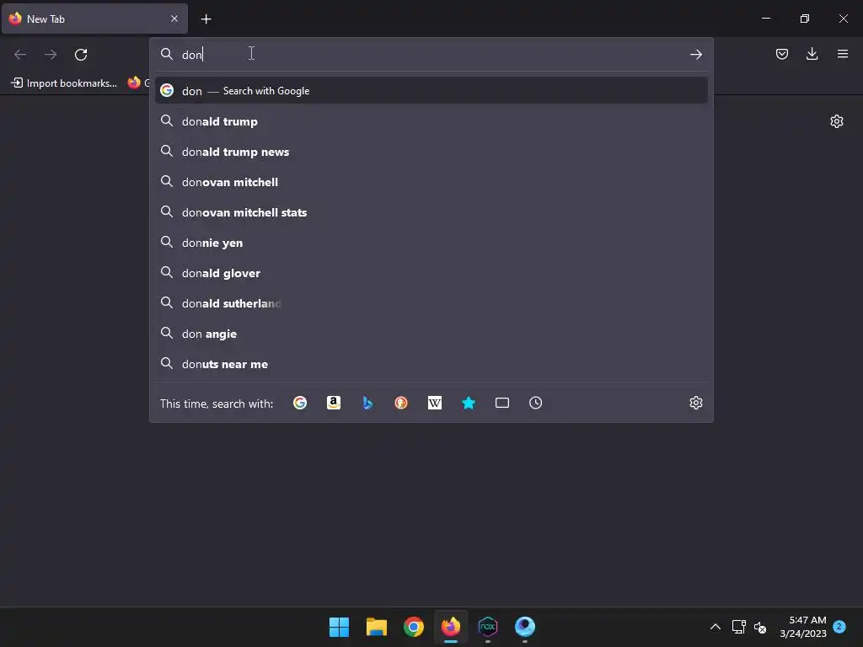Reload the current page

click(x=81, y=55)
